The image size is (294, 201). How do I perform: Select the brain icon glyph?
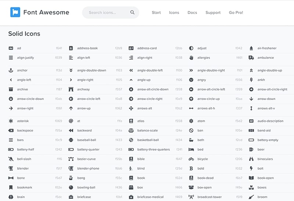[11, 197]
